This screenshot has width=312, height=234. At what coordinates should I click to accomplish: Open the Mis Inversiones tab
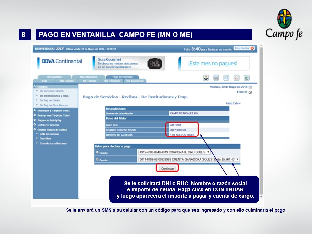(x=135, y=81)
